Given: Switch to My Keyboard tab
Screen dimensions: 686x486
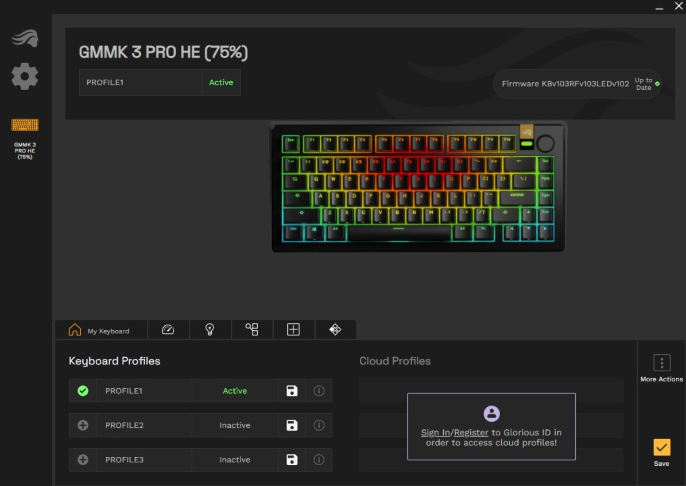Looking at the screenshot, I should [x=100, y=330].
